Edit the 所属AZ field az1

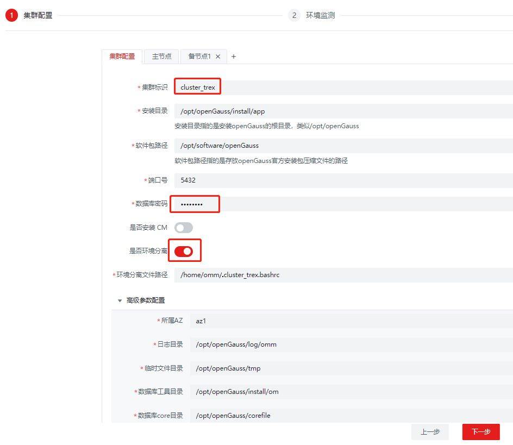point(352,321)
